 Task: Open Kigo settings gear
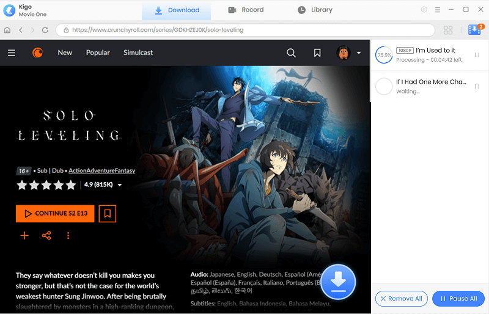(x=424, y=10)
